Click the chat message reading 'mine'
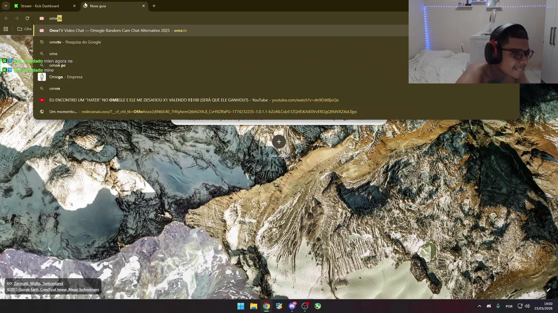The width and height of the screenshot is (558, 313). (x=49, y=70)
